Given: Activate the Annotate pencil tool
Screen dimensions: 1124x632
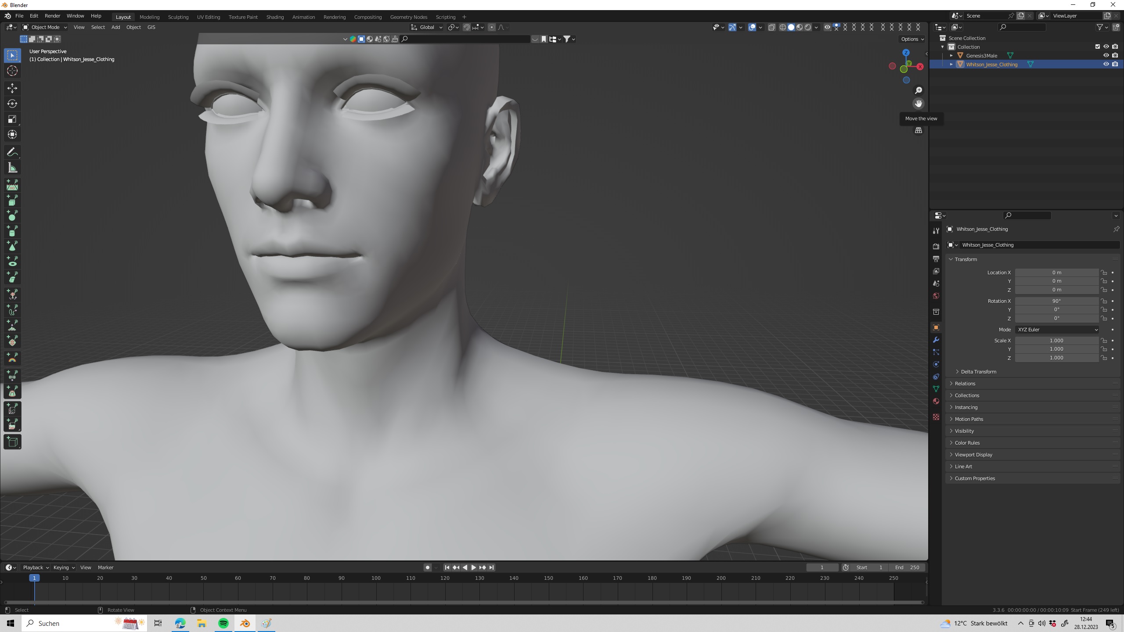Looking at the screenshot, I should click(x=12, y=152).
